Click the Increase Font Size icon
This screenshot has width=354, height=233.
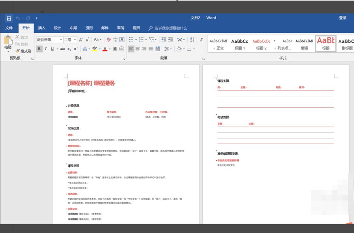click(x=81, y=40)
